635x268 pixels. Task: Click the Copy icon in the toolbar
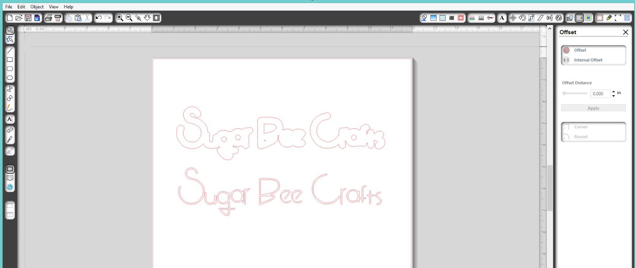click(x=69, y=18)
